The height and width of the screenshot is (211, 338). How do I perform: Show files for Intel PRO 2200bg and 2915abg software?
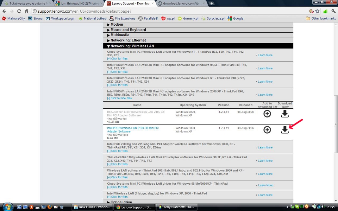pos(117,151)
